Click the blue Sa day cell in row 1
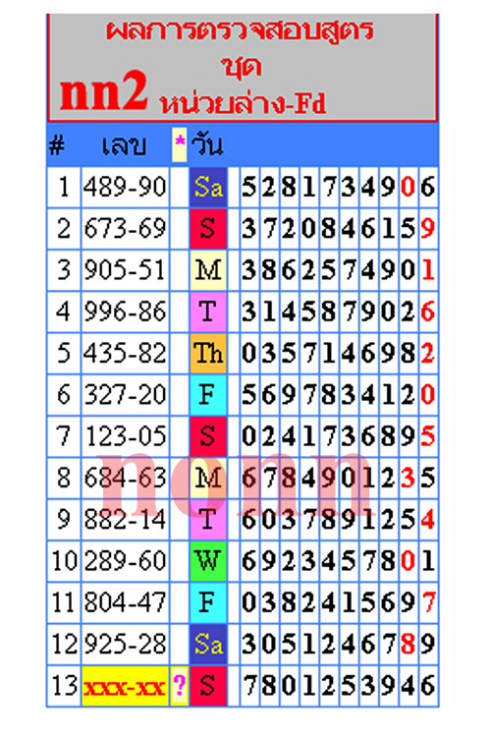Screen dimensions: 491x737 tap(208, 187)
